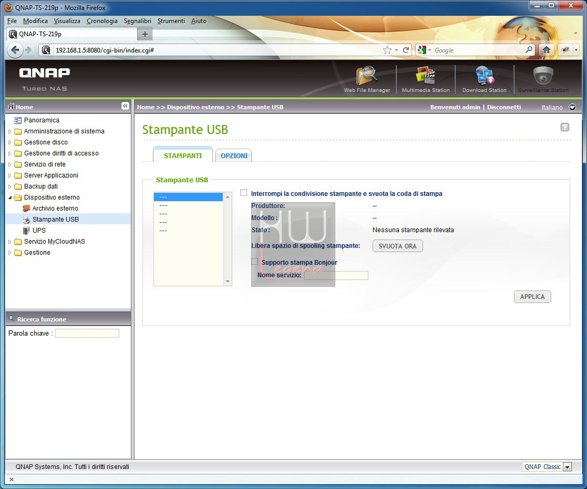Collapse Dispositivo esterno folder
The width and height of the screenshot is (587, 489).
click(x=10, y=197)
